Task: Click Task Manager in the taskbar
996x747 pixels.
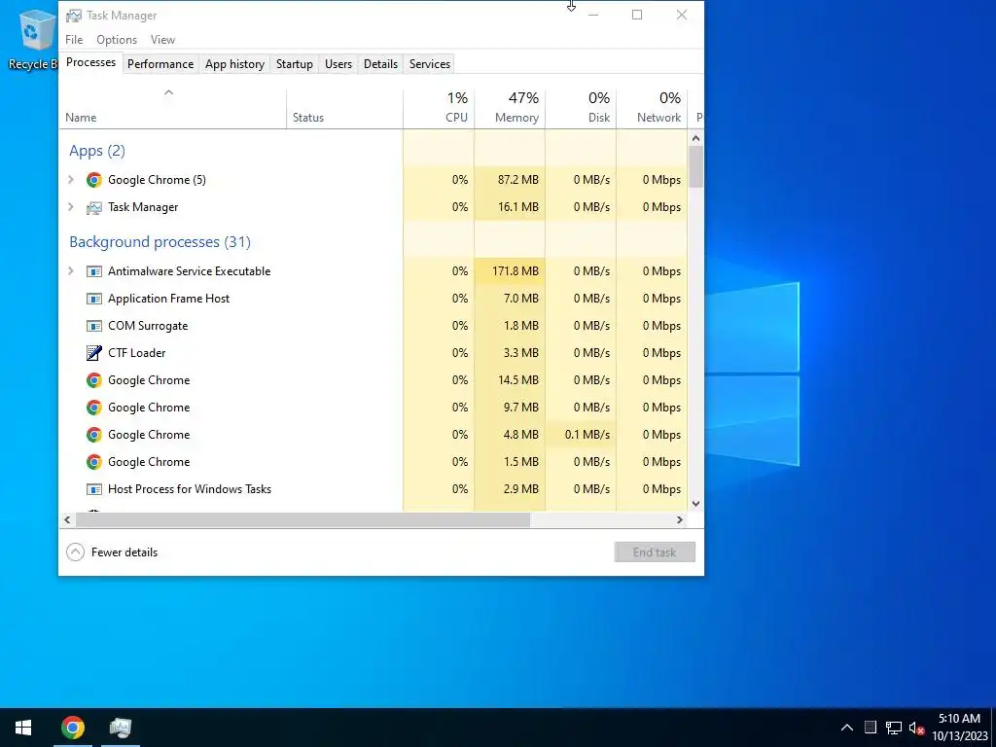Action: [x=121, y=728]
